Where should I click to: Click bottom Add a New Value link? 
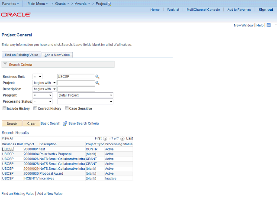[x=50, y=194]
